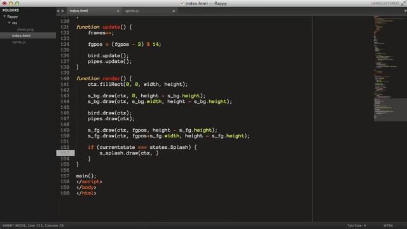Screen dimensions: 407x229
Task: Click 'bird.update();' code line
Action: tap(108, 55)
